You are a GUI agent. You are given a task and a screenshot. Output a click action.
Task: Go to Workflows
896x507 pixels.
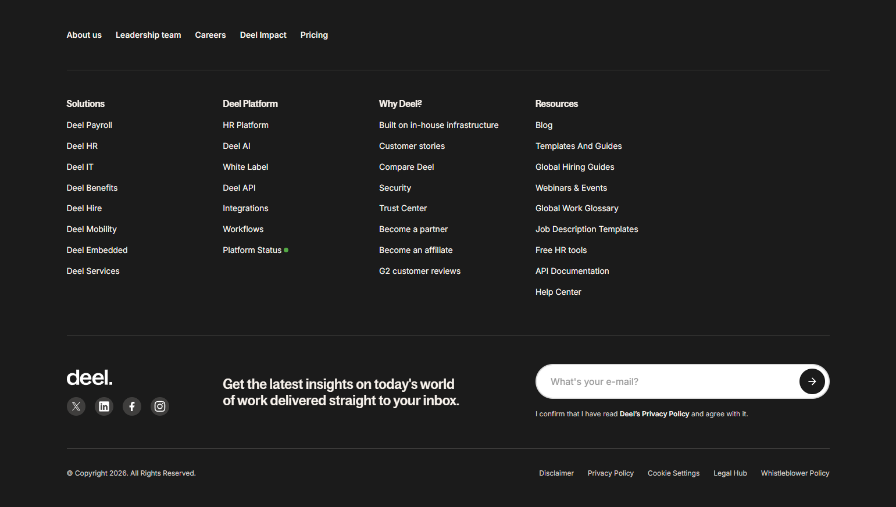pos(243,229)
